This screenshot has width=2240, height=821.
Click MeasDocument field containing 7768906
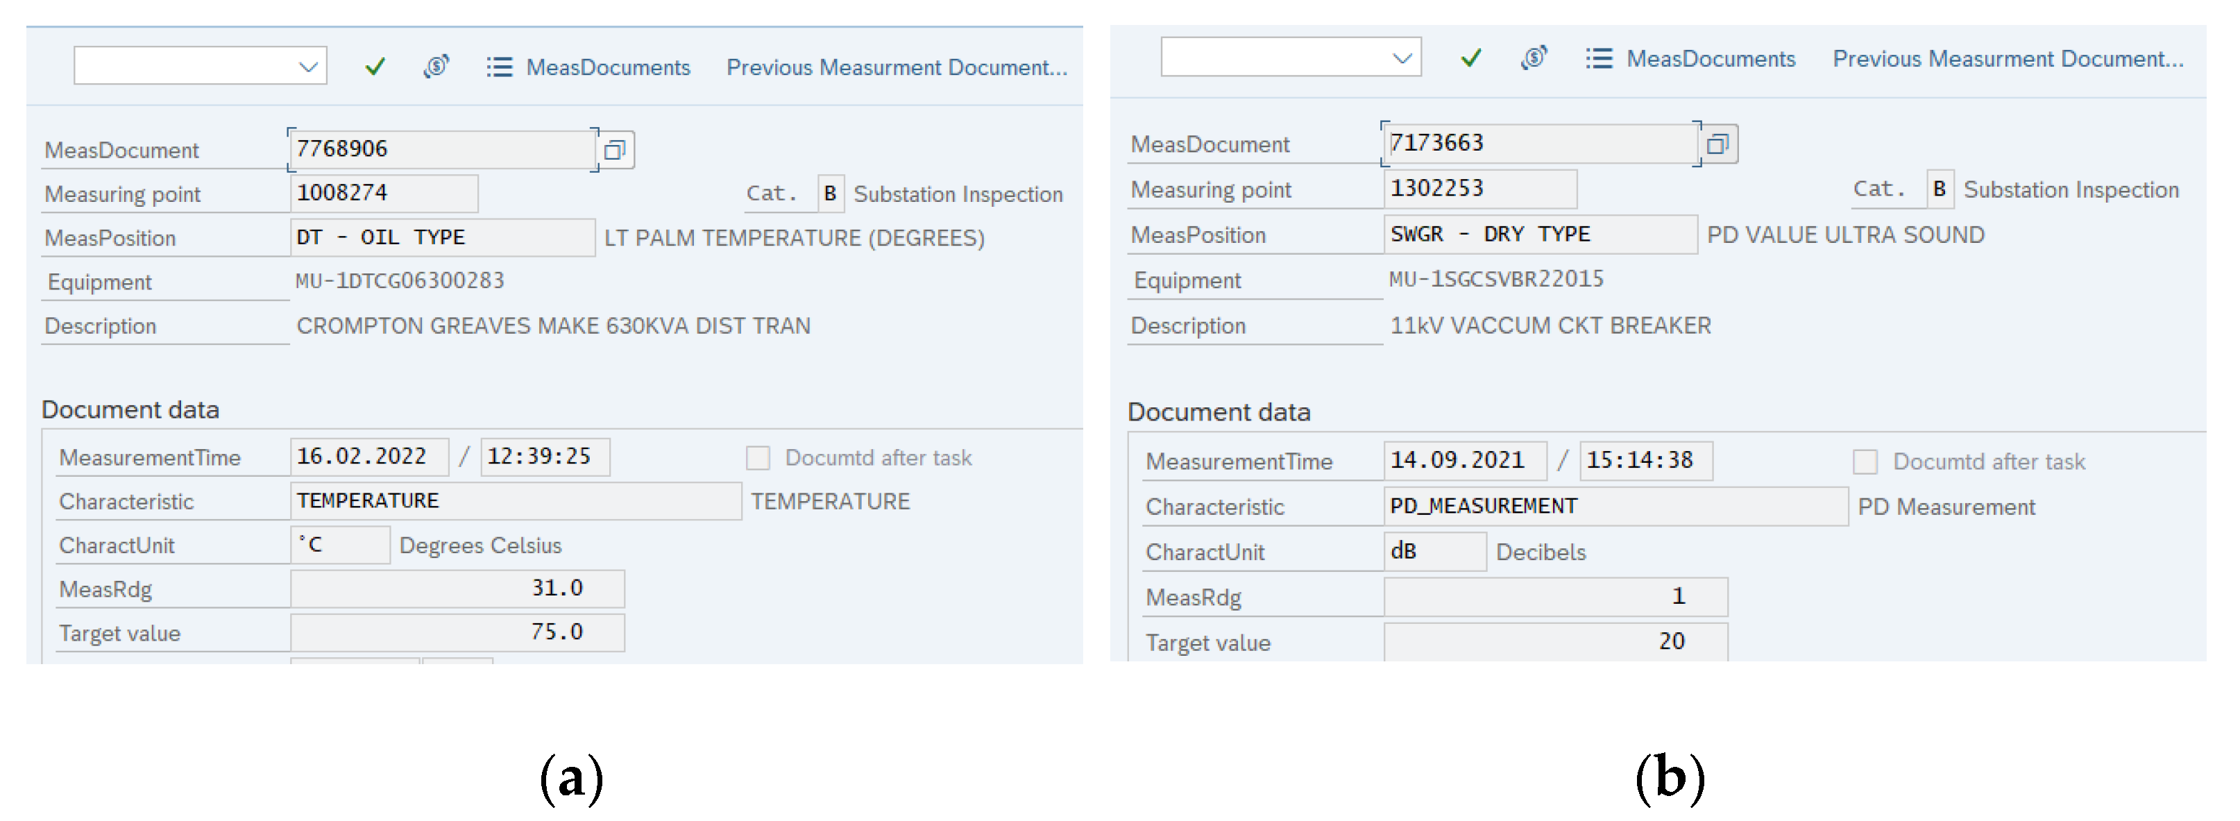point(442,150)
